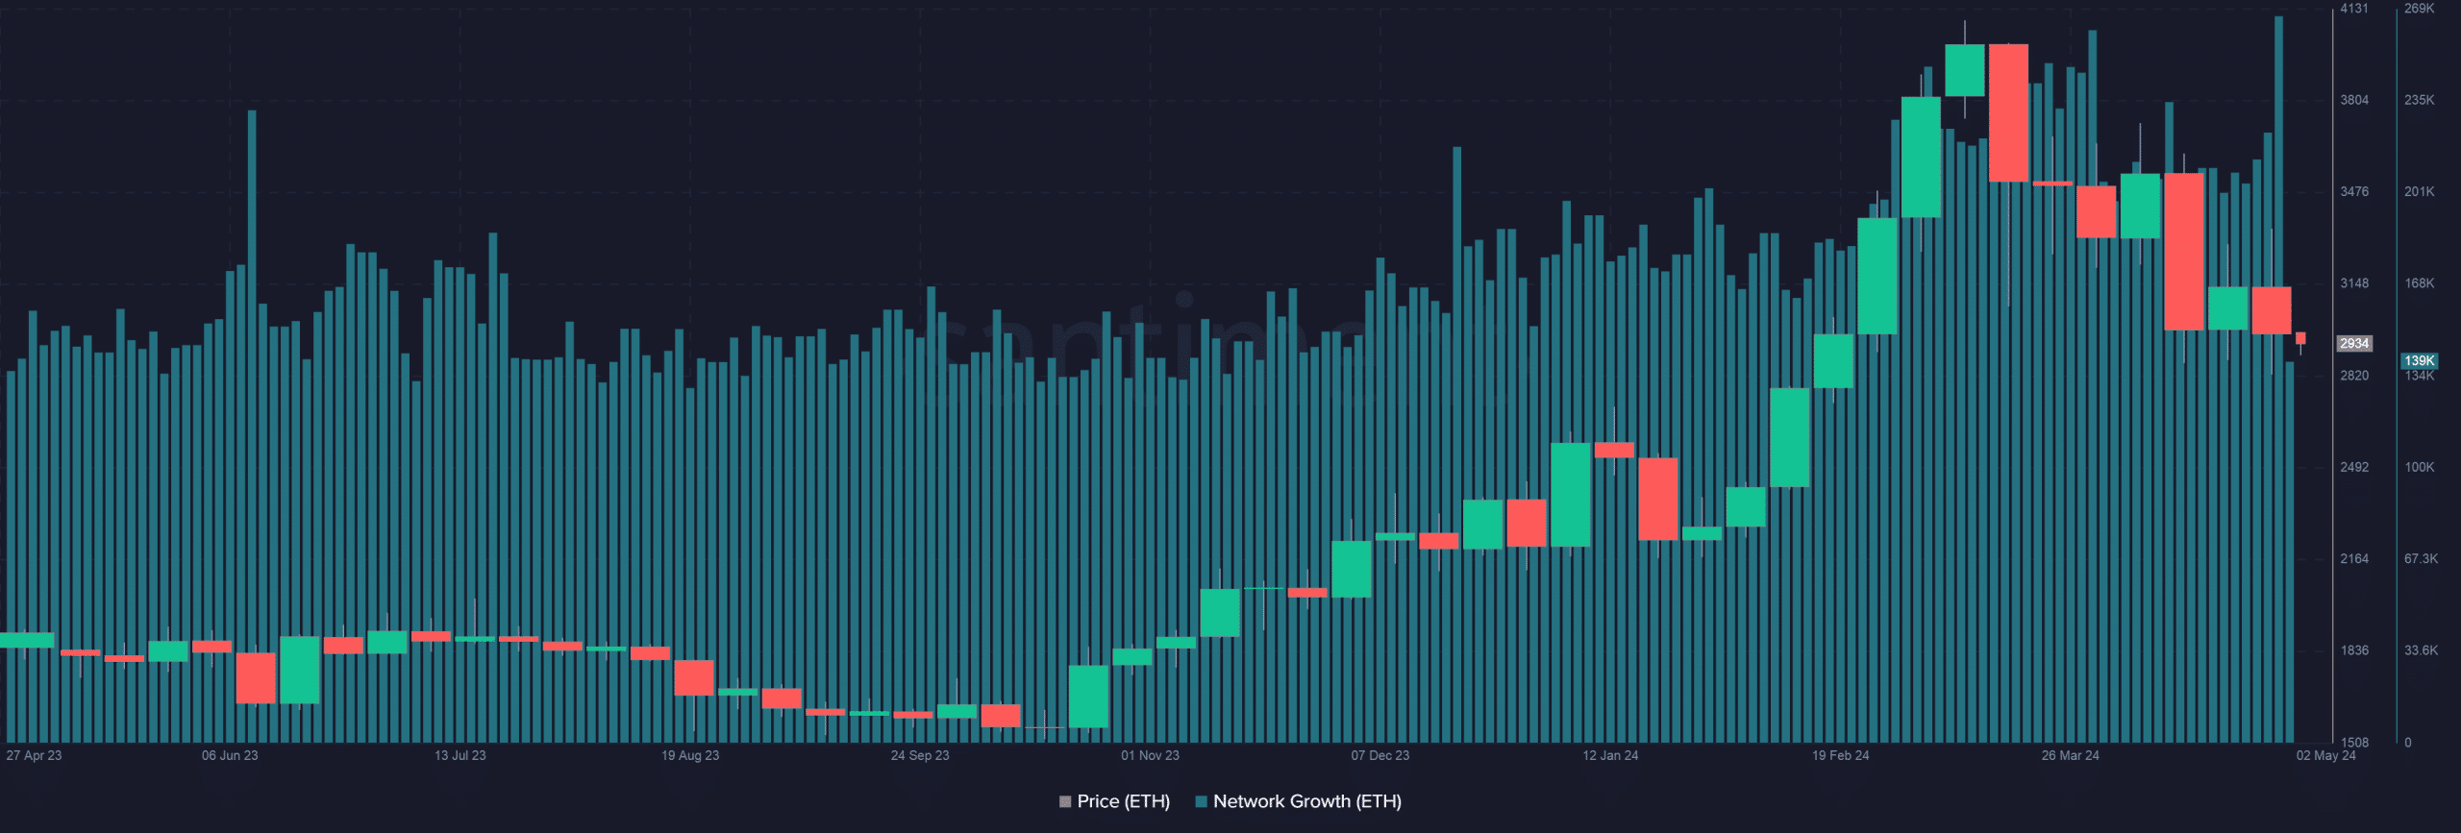Toggle the Price (ETH) legend entry
The image size is (2461, 833).
1114,801
